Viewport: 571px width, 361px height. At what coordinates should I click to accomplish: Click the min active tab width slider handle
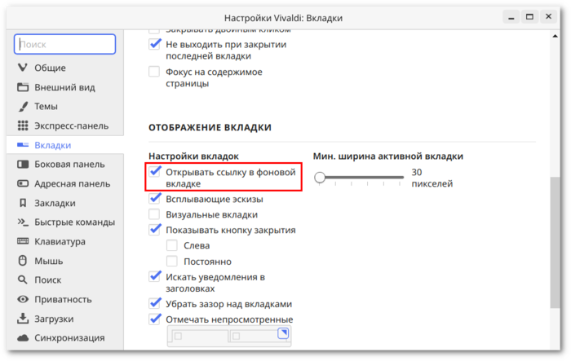320,177
